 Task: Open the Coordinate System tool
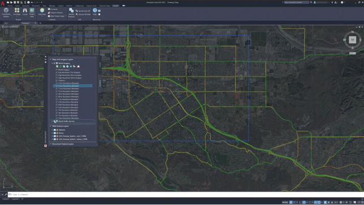point(6,12)
